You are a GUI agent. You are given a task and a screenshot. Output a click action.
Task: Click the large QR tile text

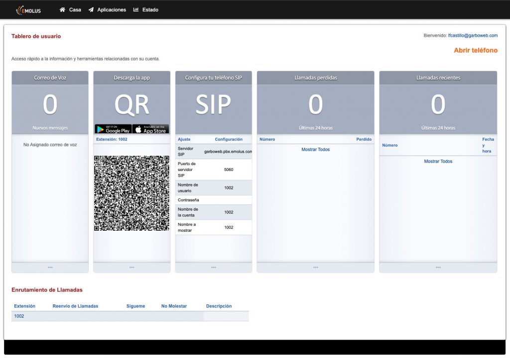[x=131, y=104]
